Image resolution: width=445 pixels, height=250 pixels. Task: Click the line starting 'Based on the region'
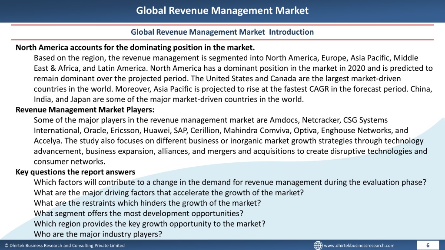click(x=226, y=58)
